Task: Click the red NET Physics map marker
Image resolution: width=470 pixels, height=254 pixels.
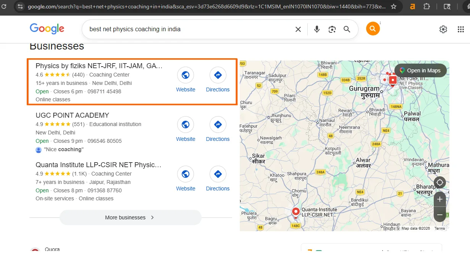Action: [392, 80]
